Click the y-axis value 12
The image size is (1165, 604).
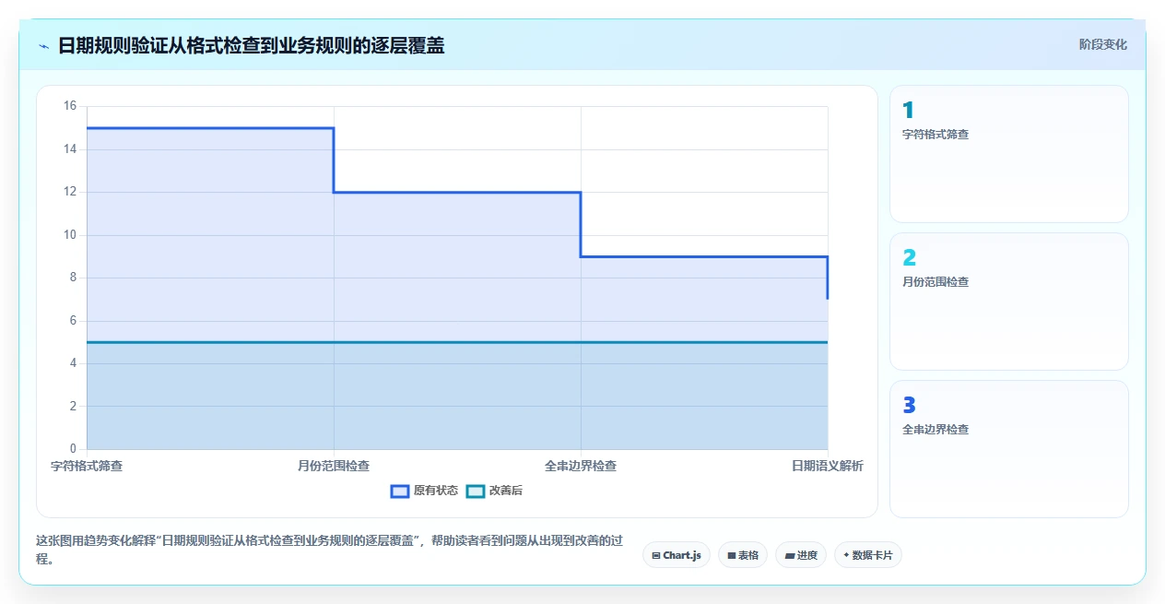pos(70,193)
